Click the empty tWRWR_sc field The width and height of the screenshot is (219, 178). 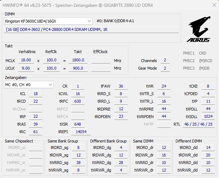36,170
